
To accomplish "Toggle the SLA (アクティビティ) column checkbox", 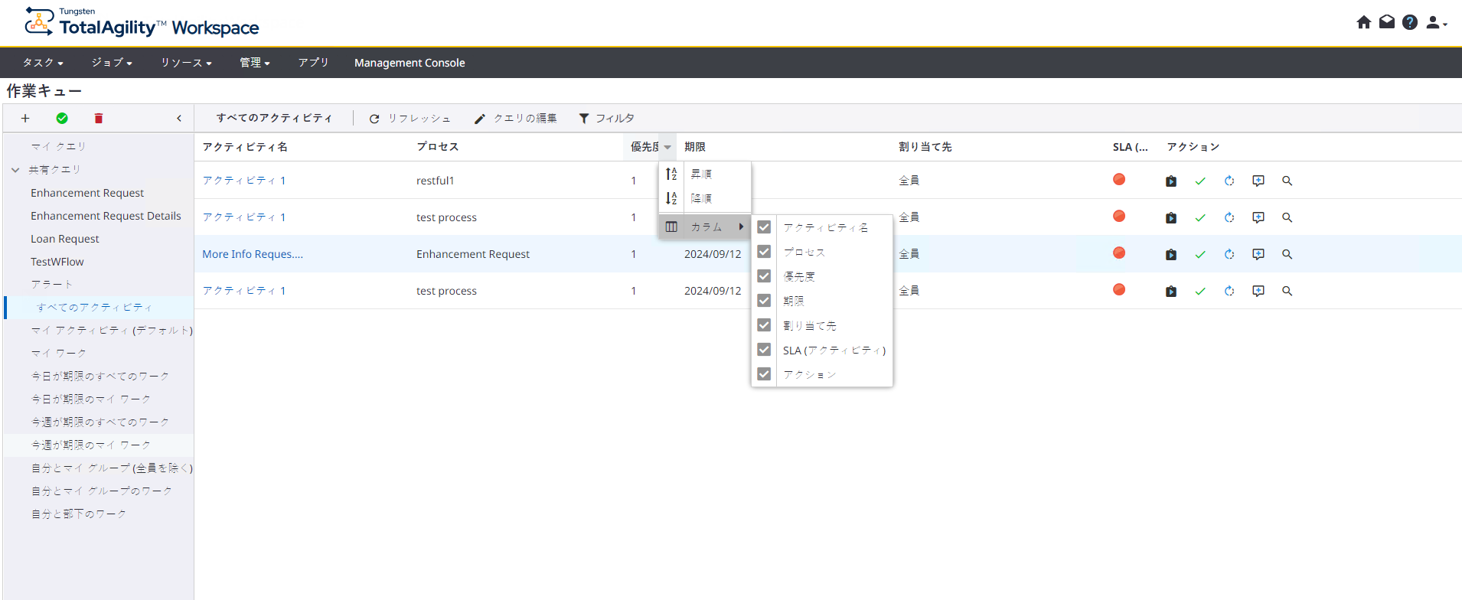I will click(764, 350).
